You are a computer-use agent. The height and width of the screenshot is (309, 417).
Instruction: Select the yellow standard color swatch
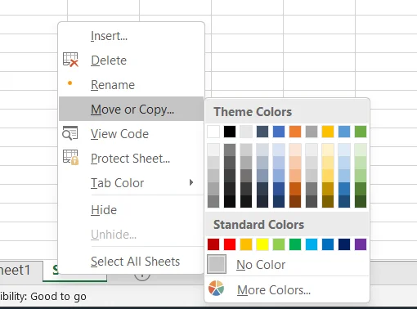point(262,244)
